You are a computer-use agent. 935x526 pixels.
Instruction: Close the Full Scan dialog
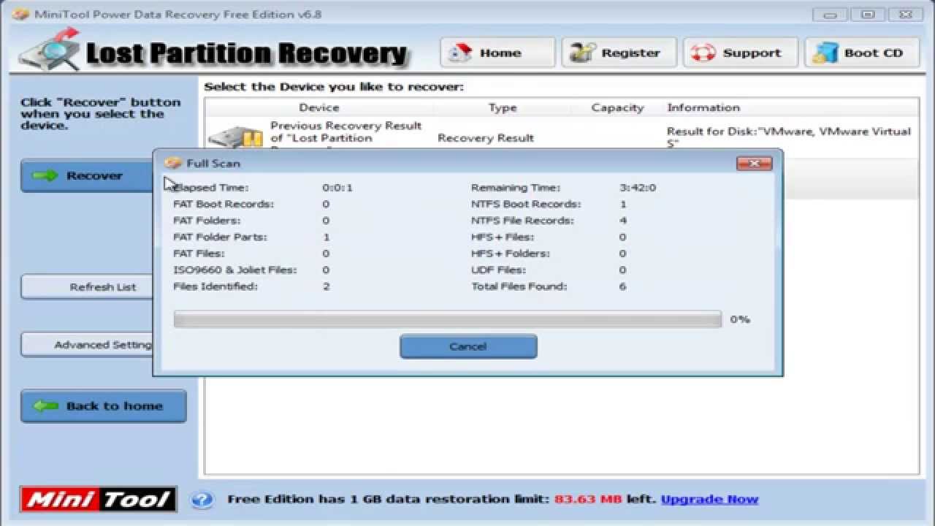pos(755,163)
